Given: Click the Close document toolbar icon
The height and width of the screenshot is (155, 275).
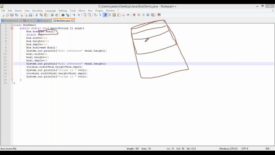Looking at the screenshot, I should coord(21,15).
